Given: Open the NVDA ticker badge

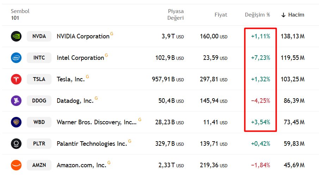Looking at the screenshot, I should (39, 36).
